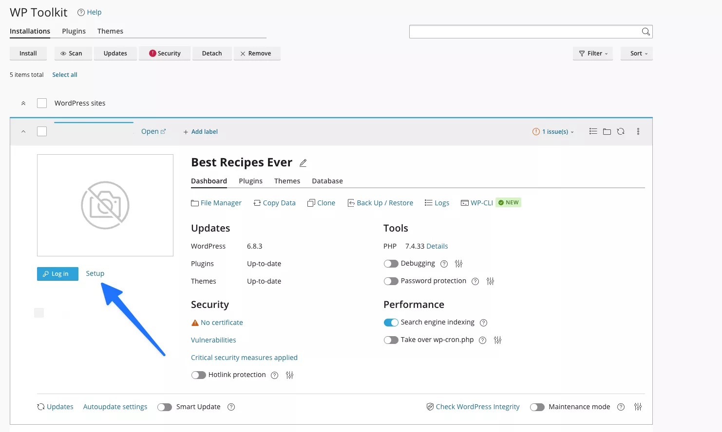Open Maintenance mode settings sliders icon
The height and width of the screenshot is (432, 722).
point(638,407)
